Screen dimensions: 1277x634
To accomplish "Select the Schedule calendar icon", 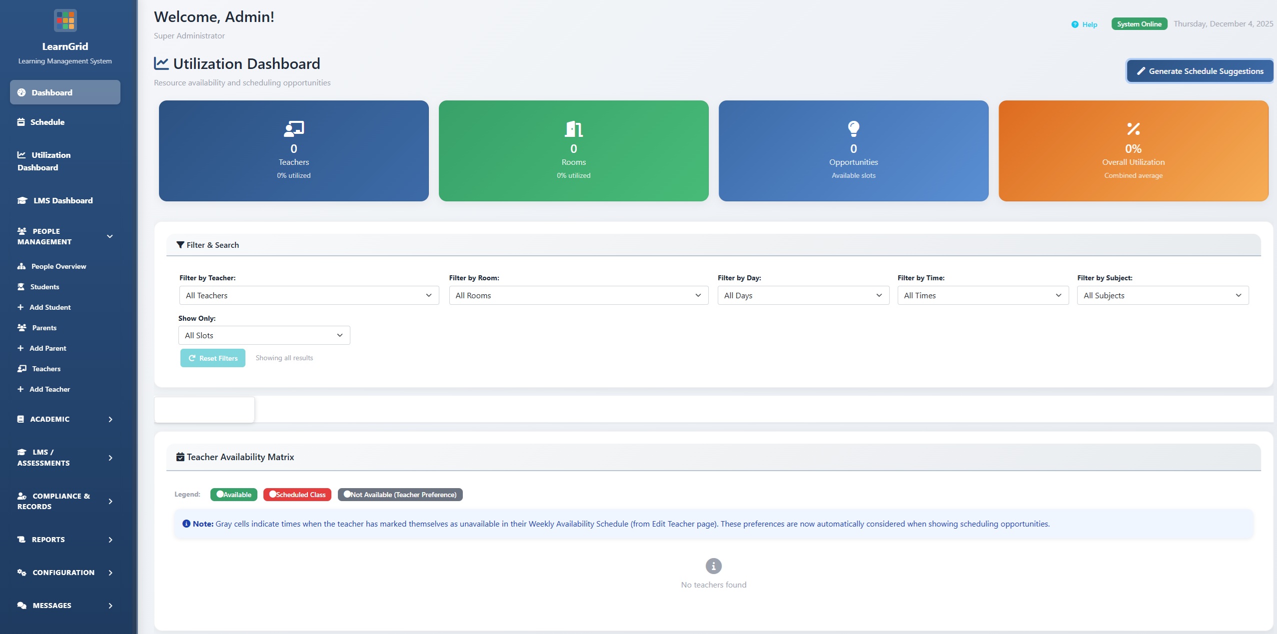I will click(21, 121).
